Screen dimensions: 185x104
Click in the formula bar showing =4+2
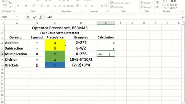click(113, 17)
